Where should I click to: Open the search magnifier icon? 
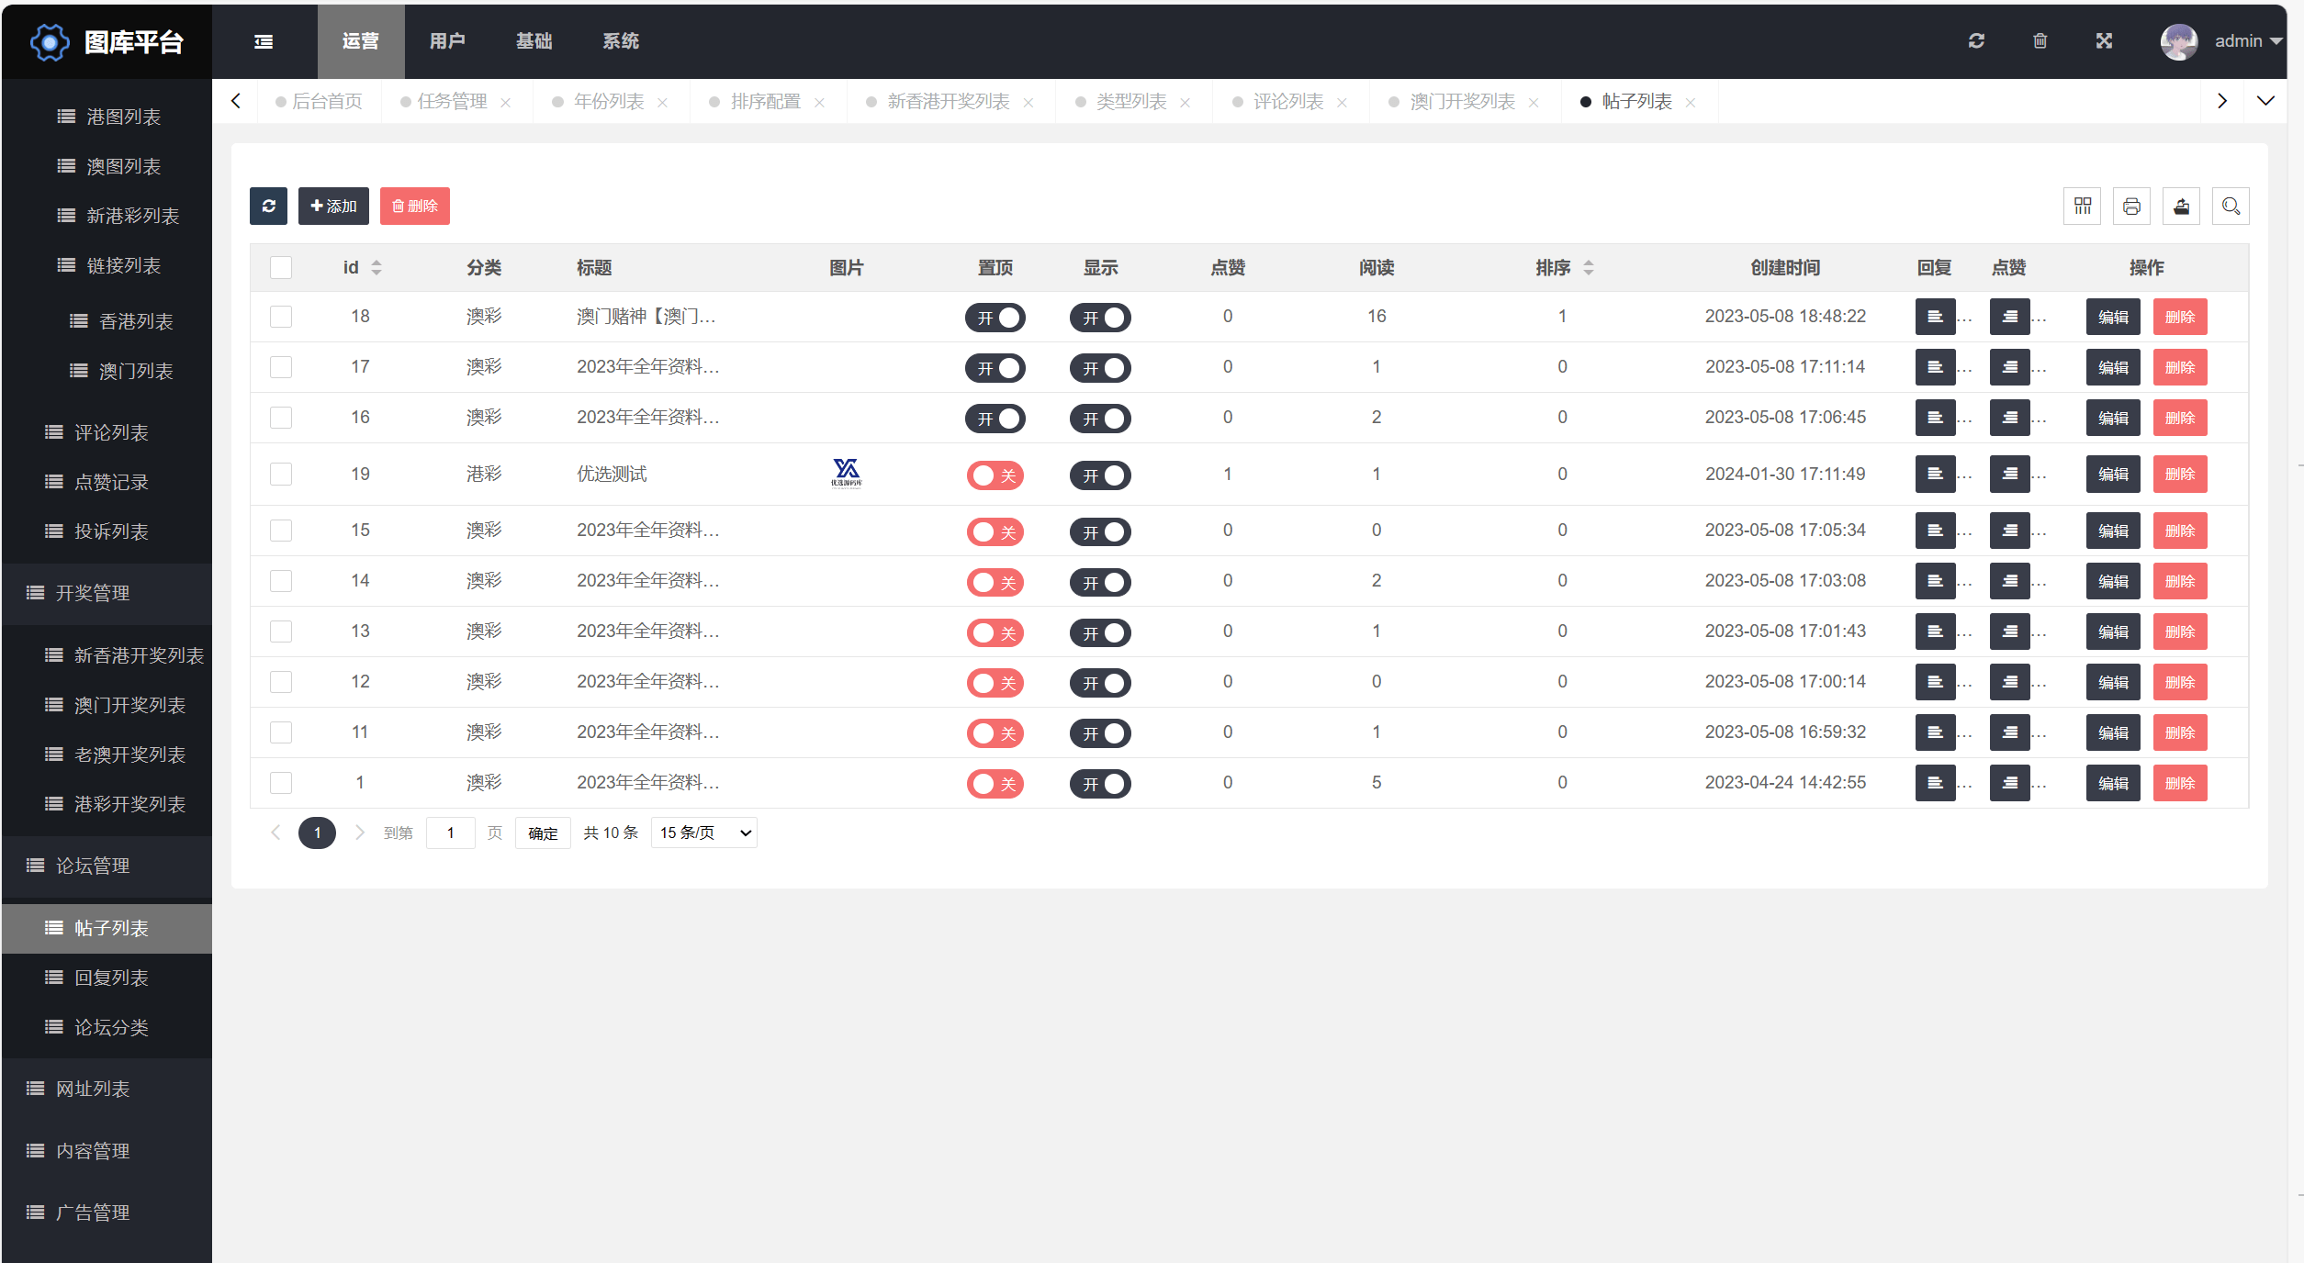coord(2231,206)
